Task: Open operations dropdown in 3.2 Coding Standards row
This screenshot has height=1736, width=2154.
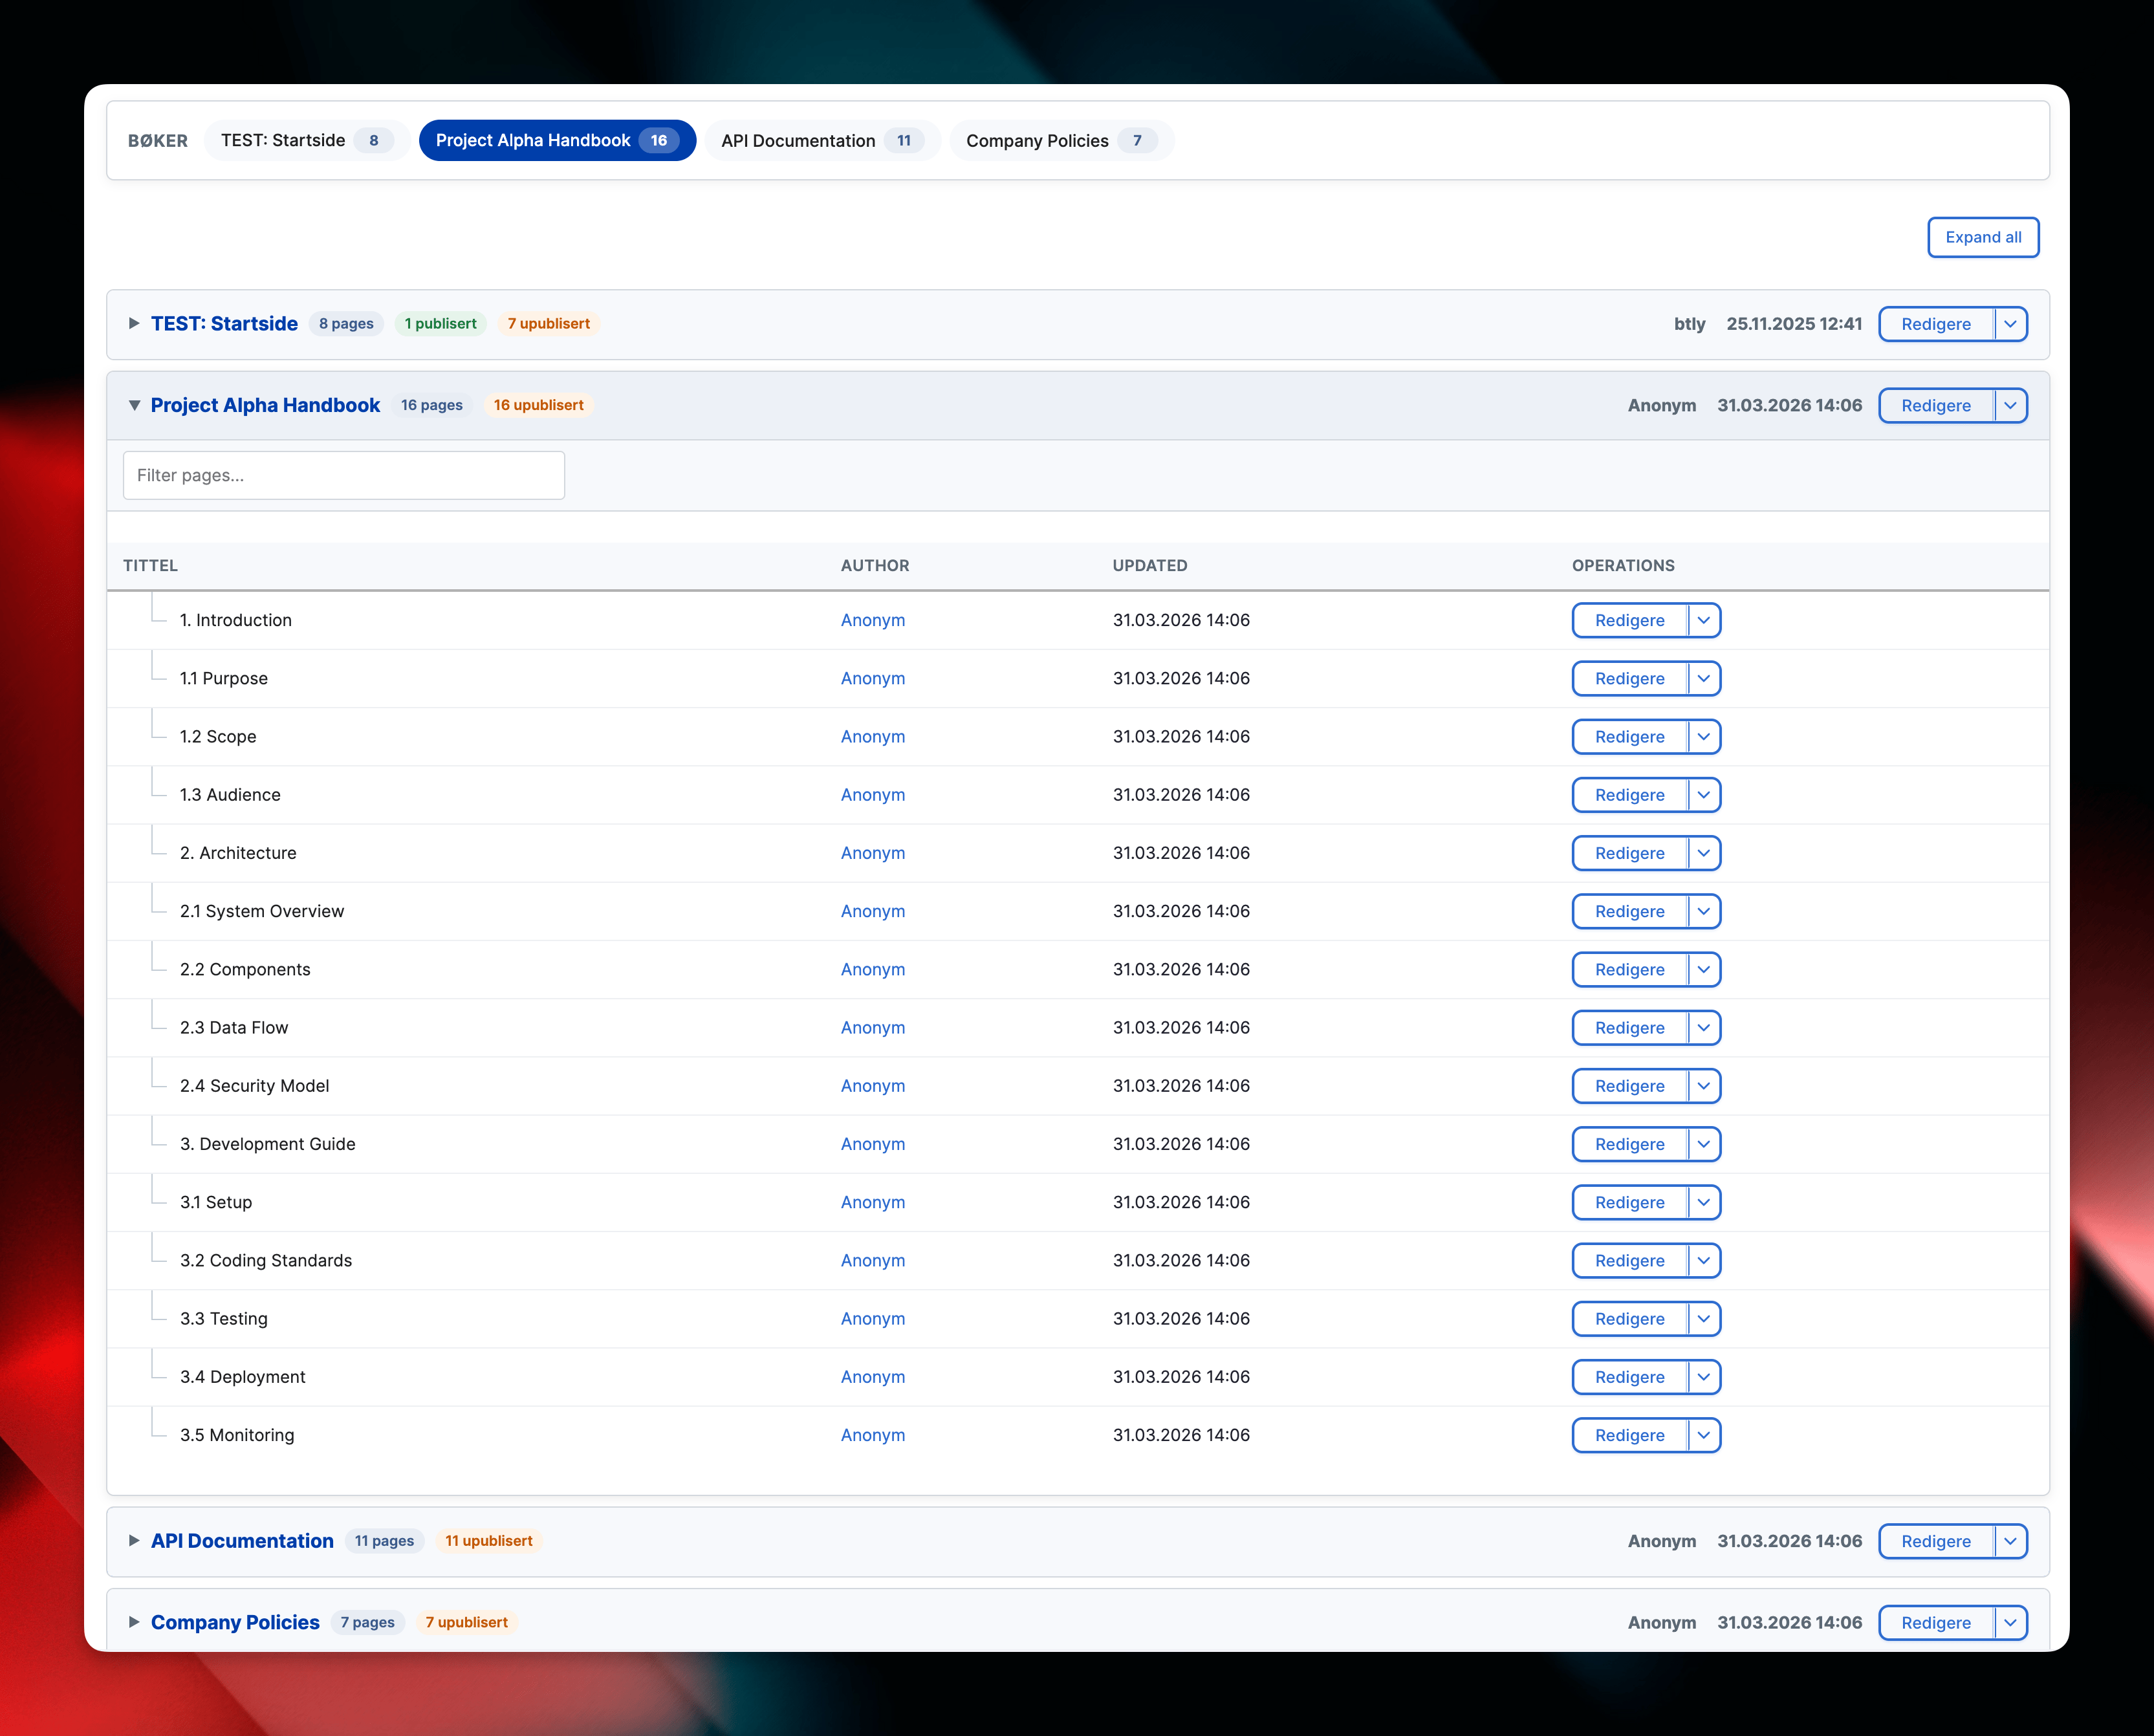Action: click(1704, 1260)
